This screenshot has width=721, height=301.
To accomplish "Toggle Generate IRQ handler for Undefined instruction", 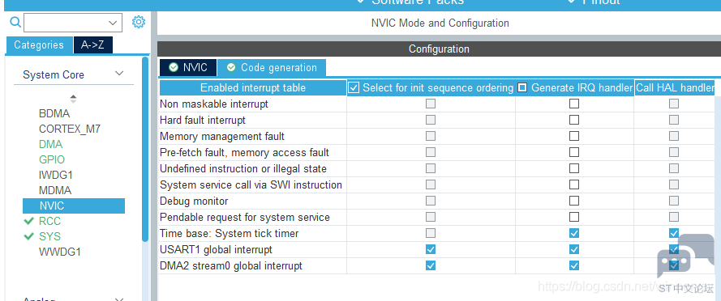I will click(x=574, y=168).
